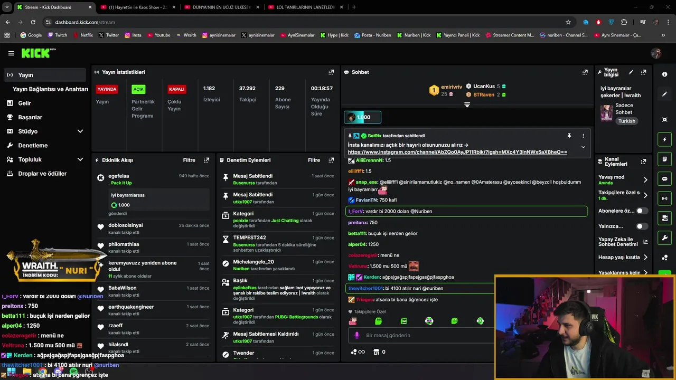Open Yayın Bağlantısı ve Anahtarı in sidebar

click(x=50, y=89)
